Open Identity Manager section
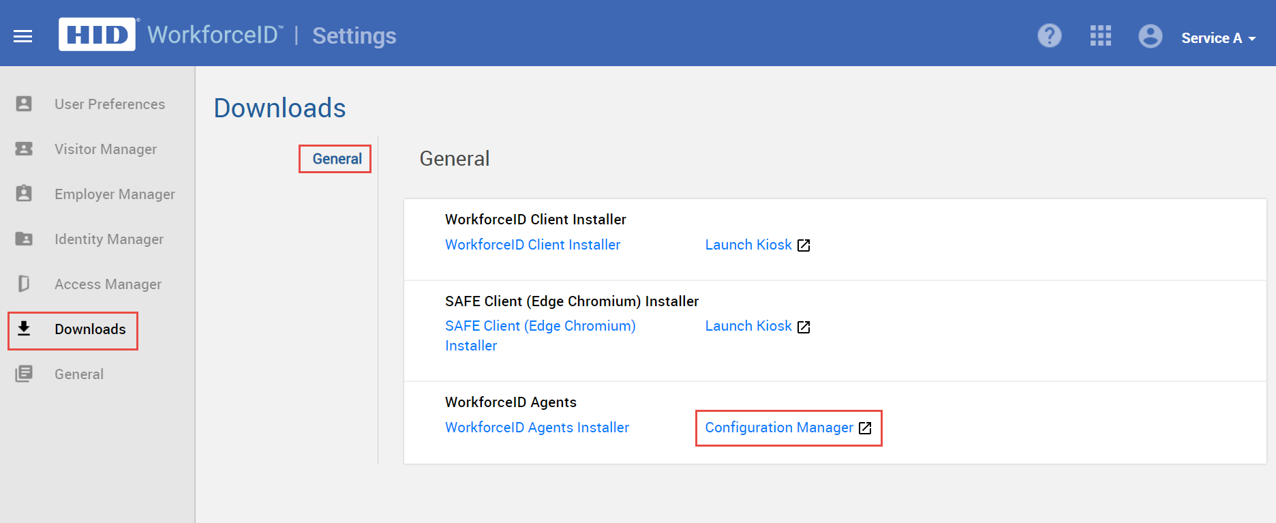Viewport: 1276px width, 523px height. [109, 239]
